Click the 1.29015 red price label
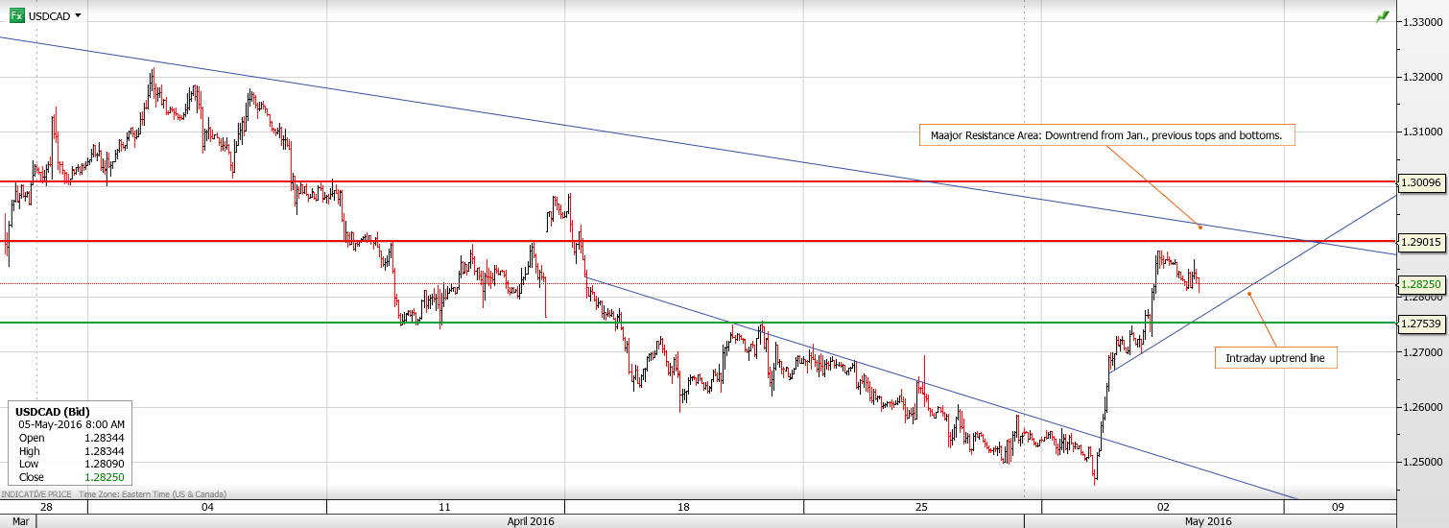The height and width of the screenshot is (528, 1449). click(1422, 242)
